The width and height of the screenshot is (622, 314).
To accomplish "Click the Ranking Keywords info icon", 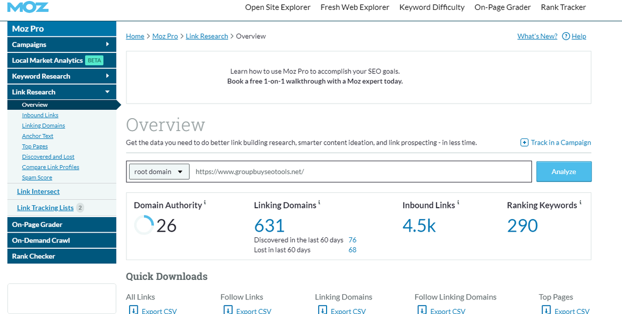I will (x=581, y=202).
